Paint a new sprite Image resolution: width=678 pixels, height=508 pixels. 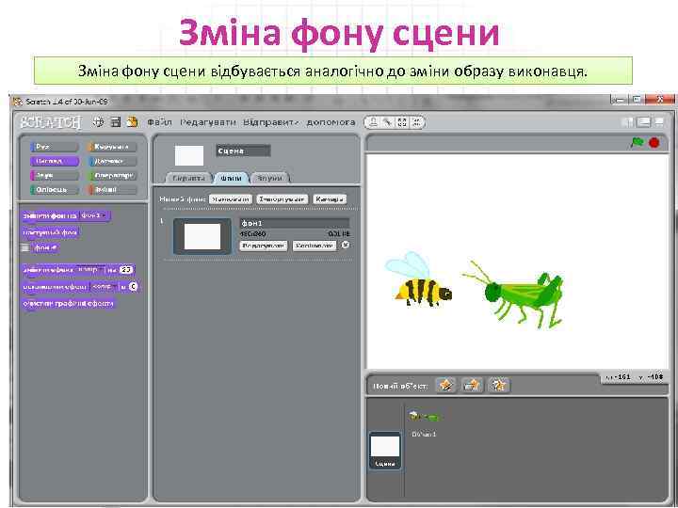(445, 385)
